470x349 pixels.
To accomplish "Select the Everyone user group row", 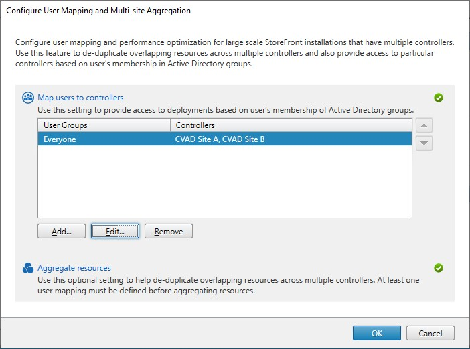I will [60, 139].
